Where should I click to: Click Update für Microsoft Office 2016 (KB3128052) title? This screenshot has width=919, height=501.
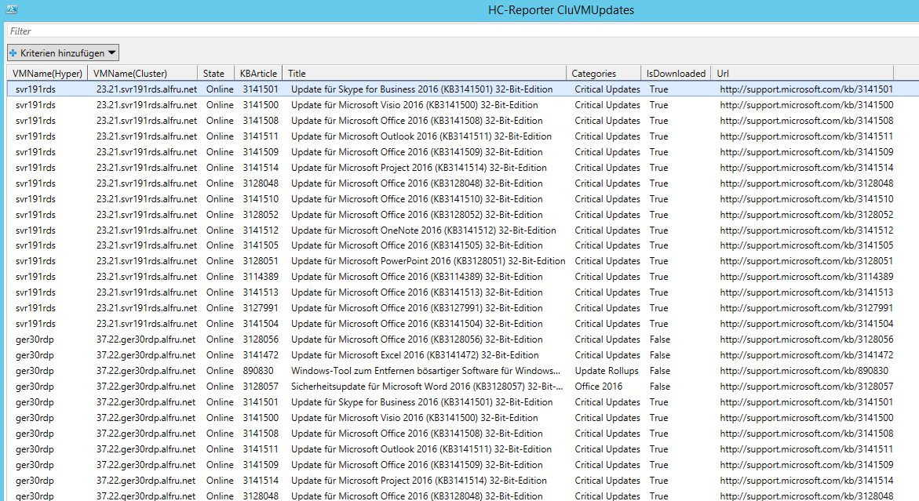[x=417, y=214]
